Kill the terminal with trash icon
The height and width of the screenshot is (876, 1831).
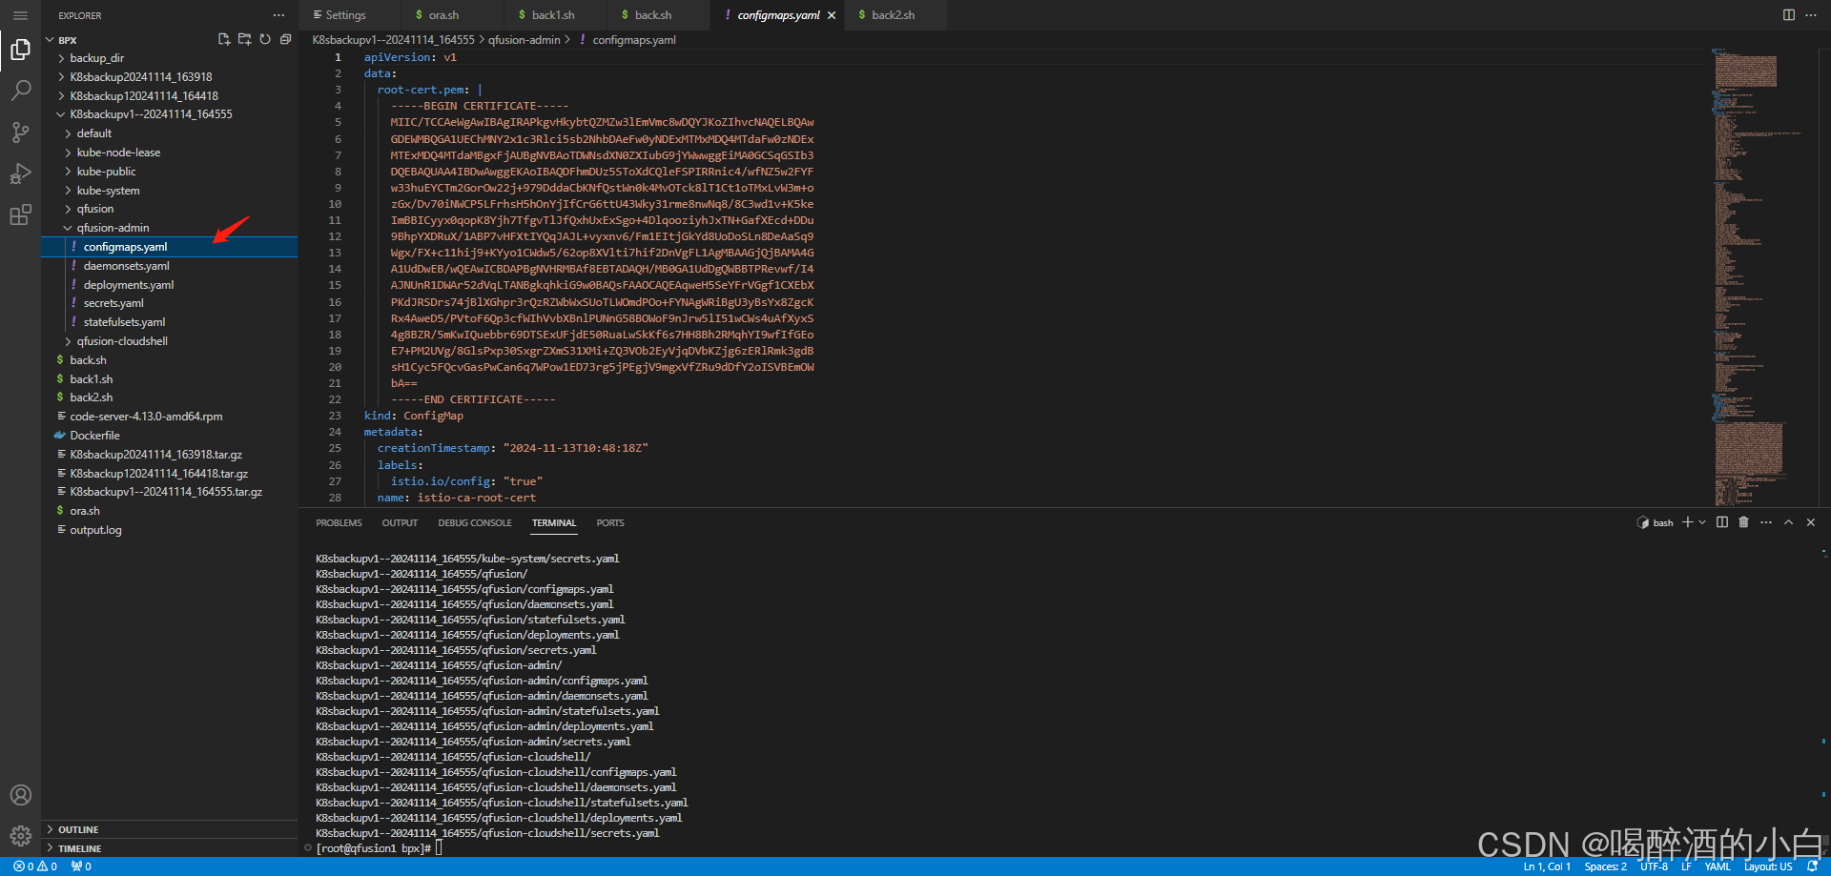pyautogui.click(x=1744, y=522)
